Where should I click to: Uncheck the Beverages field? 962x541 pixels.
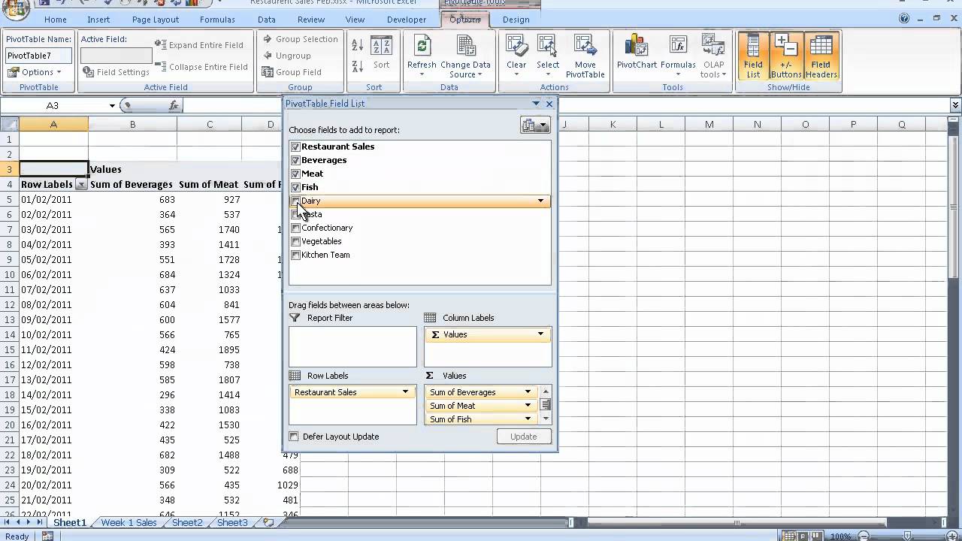[x=295, y=160]
